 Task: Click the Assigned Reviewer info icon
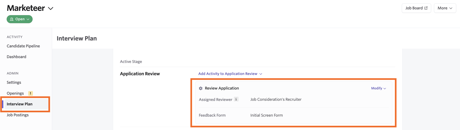(x=236, y=99)
